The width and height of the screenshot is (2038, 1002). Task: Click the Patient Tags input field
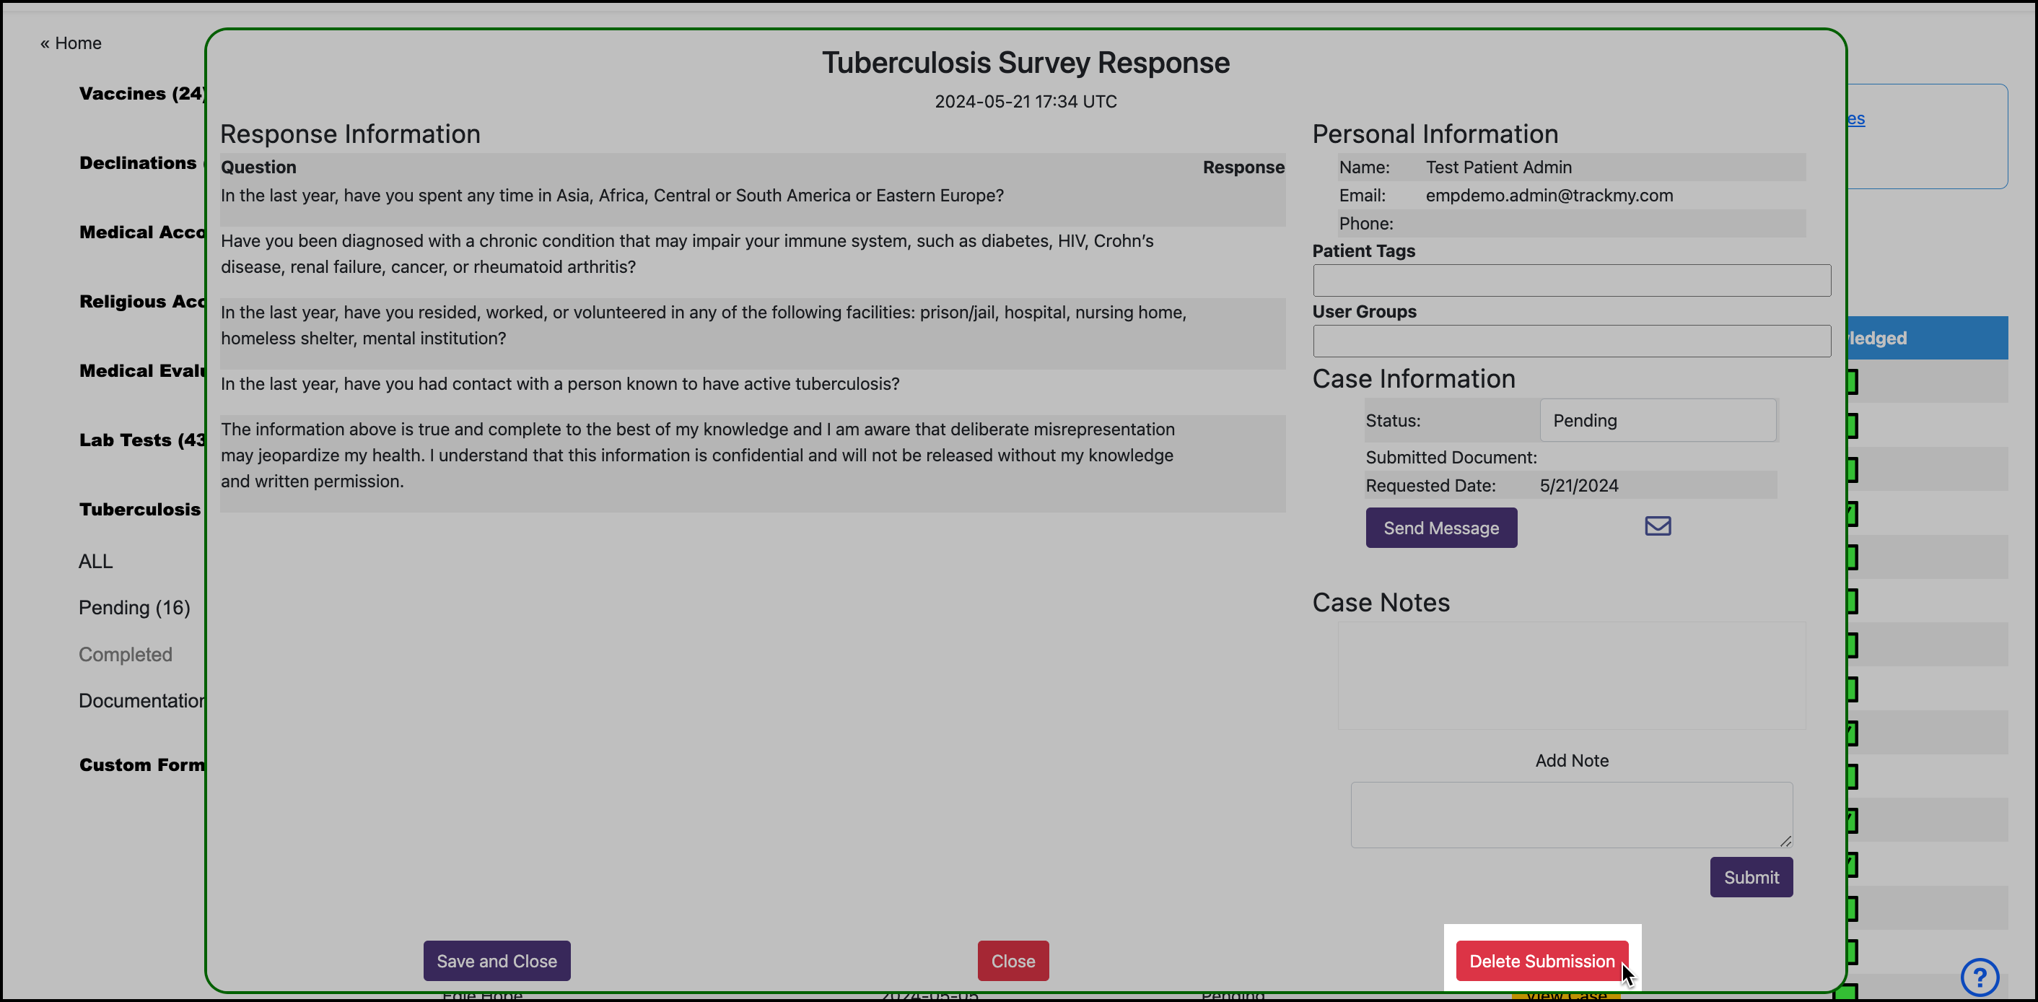coord(1571,279)
